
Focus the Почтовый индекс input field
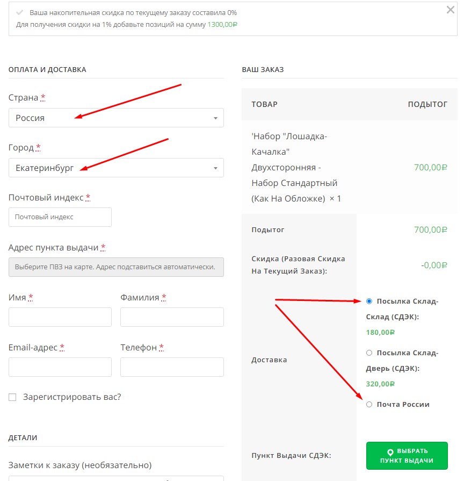[60, 217]
